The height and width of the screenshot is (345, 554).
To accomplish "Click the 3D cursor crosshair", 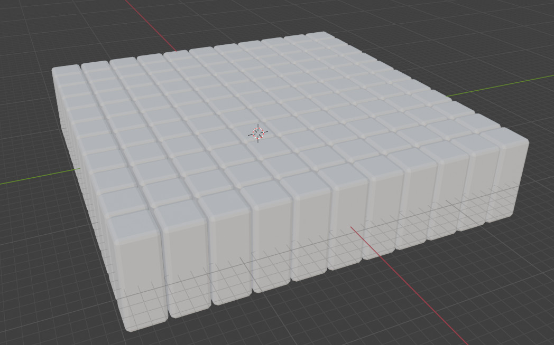I will pyautogui.click(x=257, y=133).
